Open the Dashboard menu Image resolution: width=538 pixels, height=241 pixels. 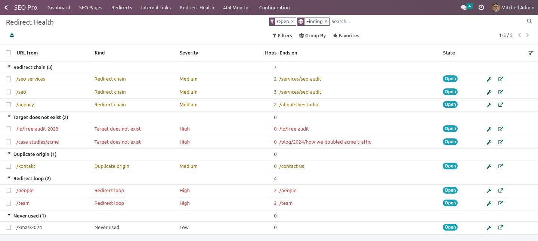[58, 7]
